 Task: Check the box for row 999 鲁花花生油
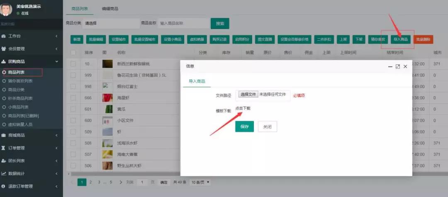(x=73, y=75)
